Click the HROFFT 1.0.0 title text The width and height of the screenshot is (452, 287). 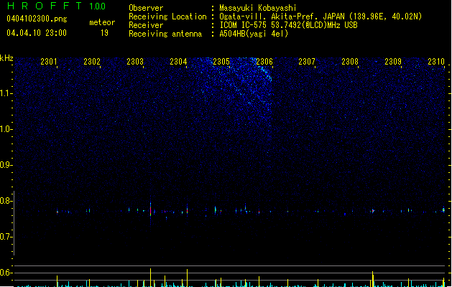[x=57, y=6]
